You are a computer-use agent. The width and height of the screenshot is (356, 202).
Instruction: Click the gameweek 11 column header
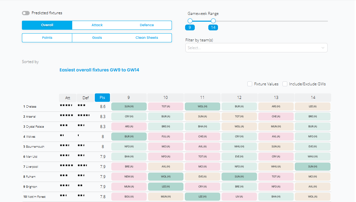click(202, 98)
